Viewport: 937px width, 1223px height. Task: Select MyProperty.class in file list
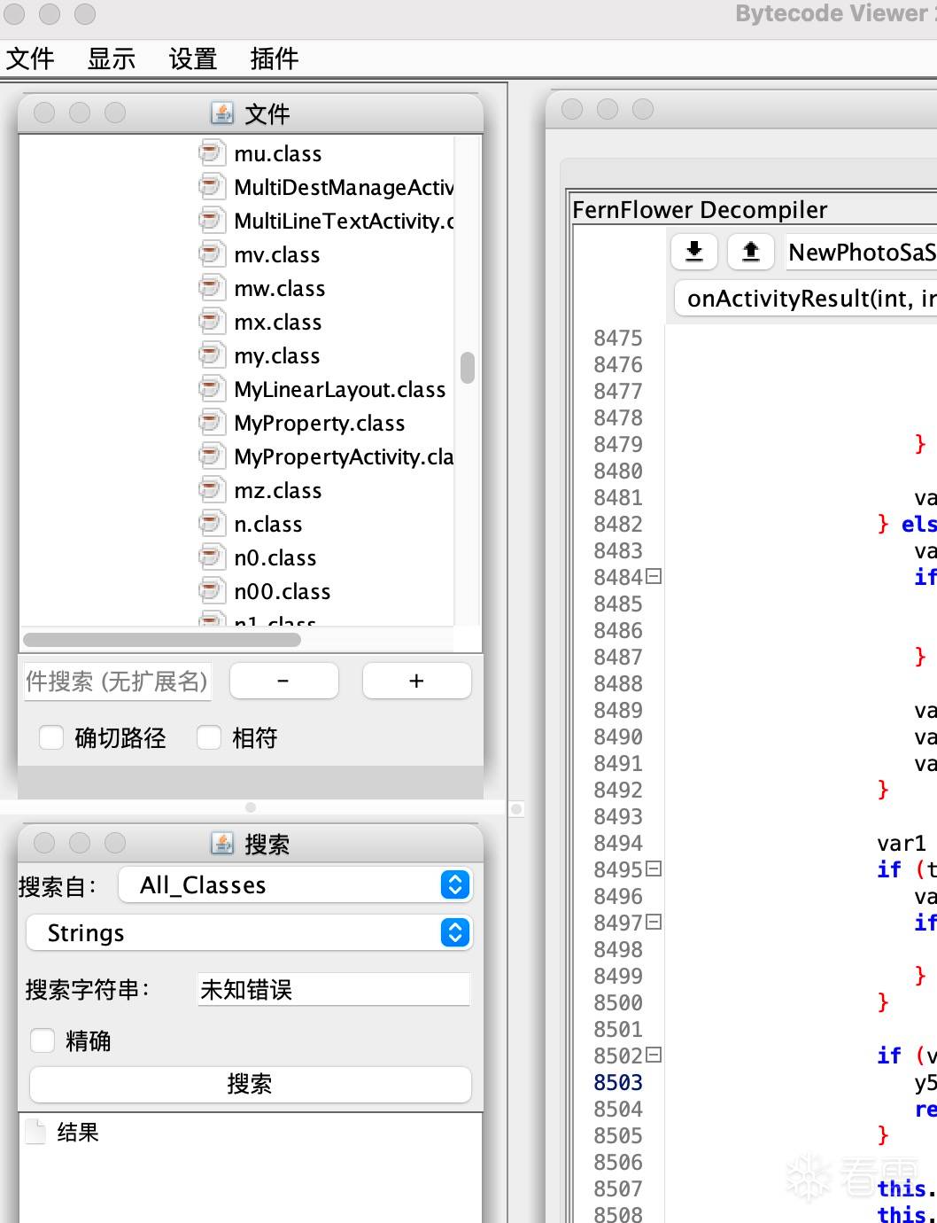pyautogui.click(x=320, y=423)
